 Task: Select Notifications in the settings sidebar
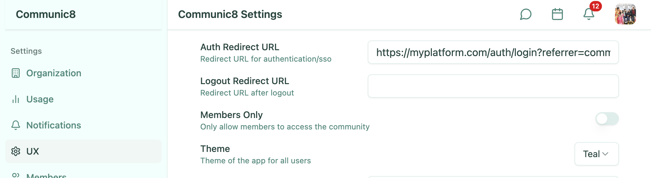(x=54, y=125)
